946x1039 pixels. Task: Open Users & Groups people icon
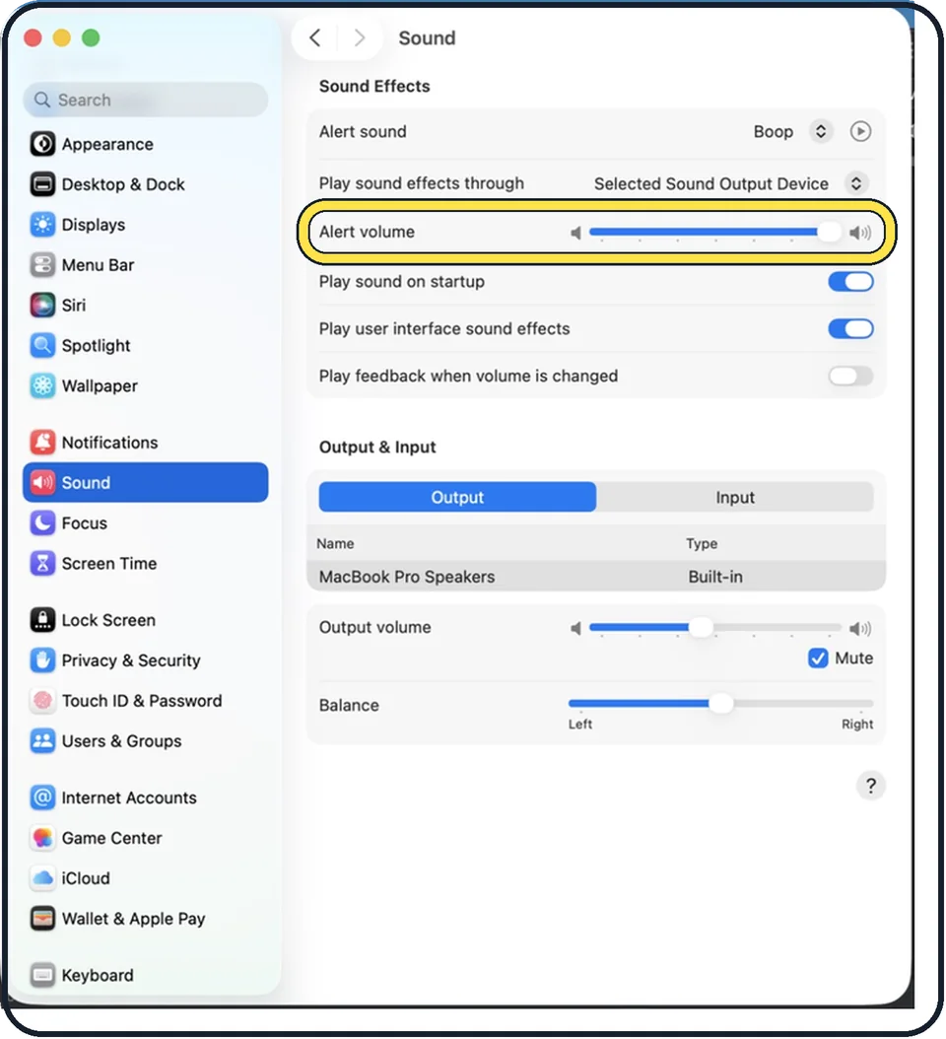click(42, 741)
